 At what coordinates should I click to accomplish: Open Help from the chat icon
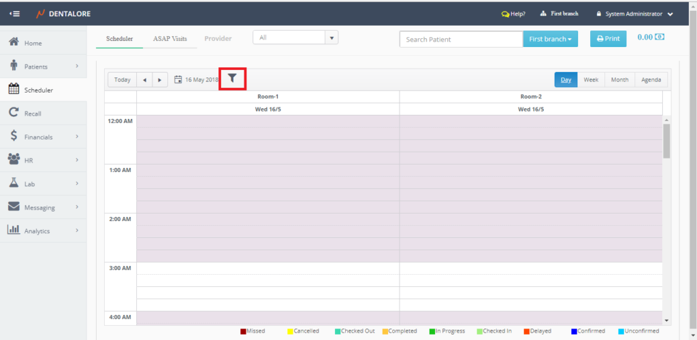tap(505, 14)
